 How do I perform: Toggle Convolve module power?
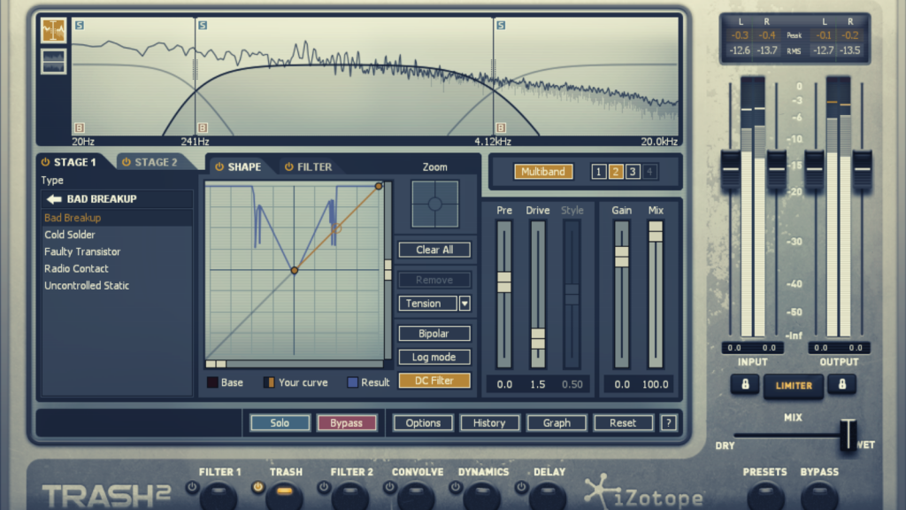coord(389,488)
